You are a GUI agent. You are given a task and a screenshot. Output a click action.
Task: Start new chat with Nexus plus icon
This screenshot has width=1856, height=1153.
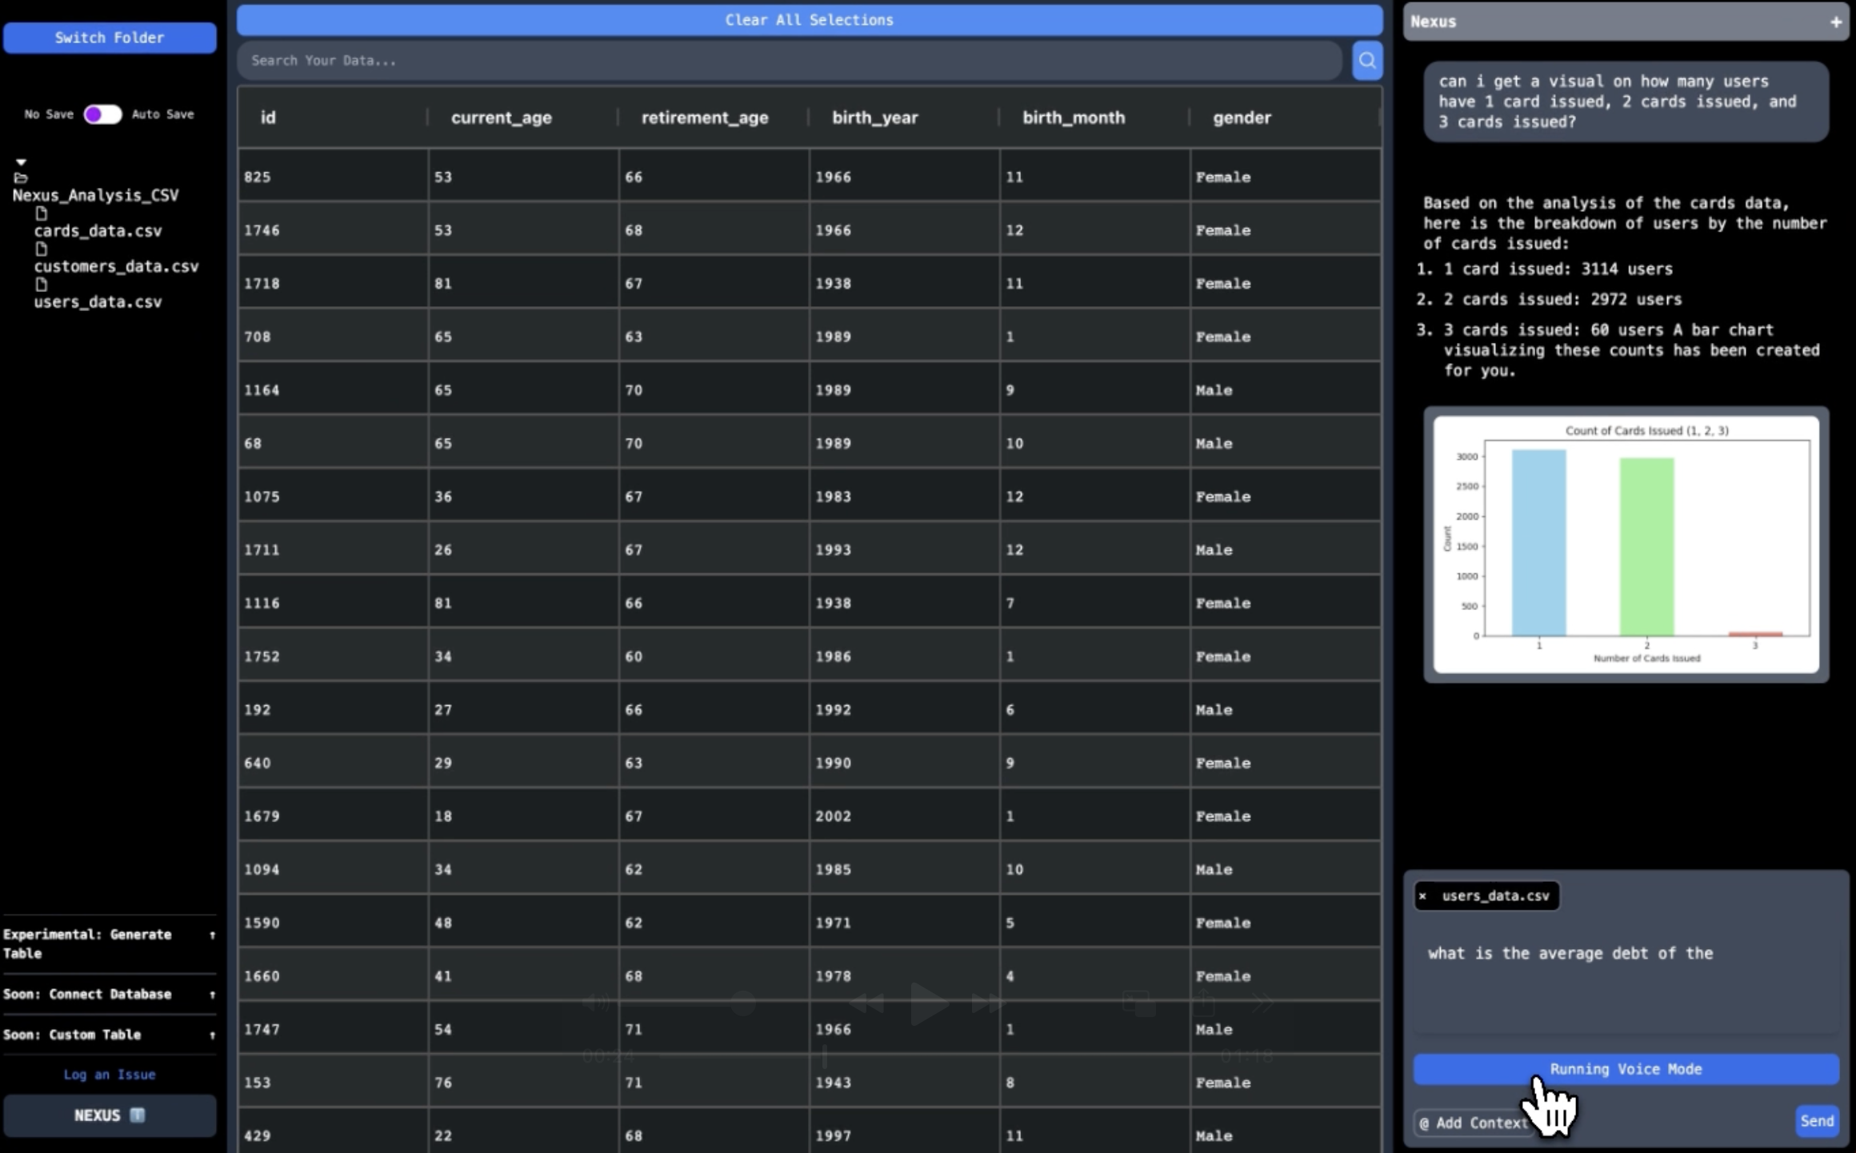click(1835, 22)
